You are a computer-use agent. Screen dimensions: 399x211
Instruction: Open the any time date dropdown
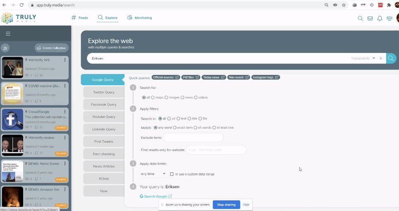153,174
